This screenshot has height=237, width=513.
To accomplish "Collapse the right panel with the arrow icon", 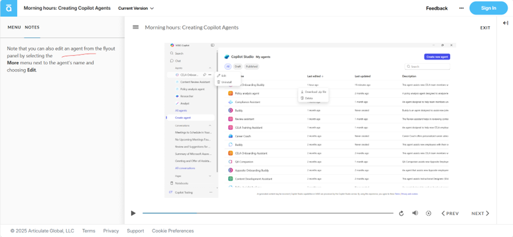I will tap(505, 22).
